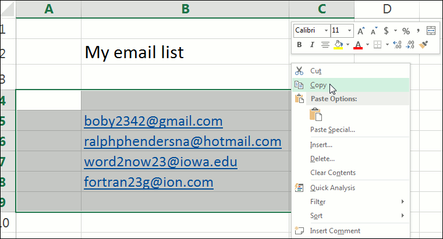
Task: Choose Cut from the context menu
Action: [350, 71]
